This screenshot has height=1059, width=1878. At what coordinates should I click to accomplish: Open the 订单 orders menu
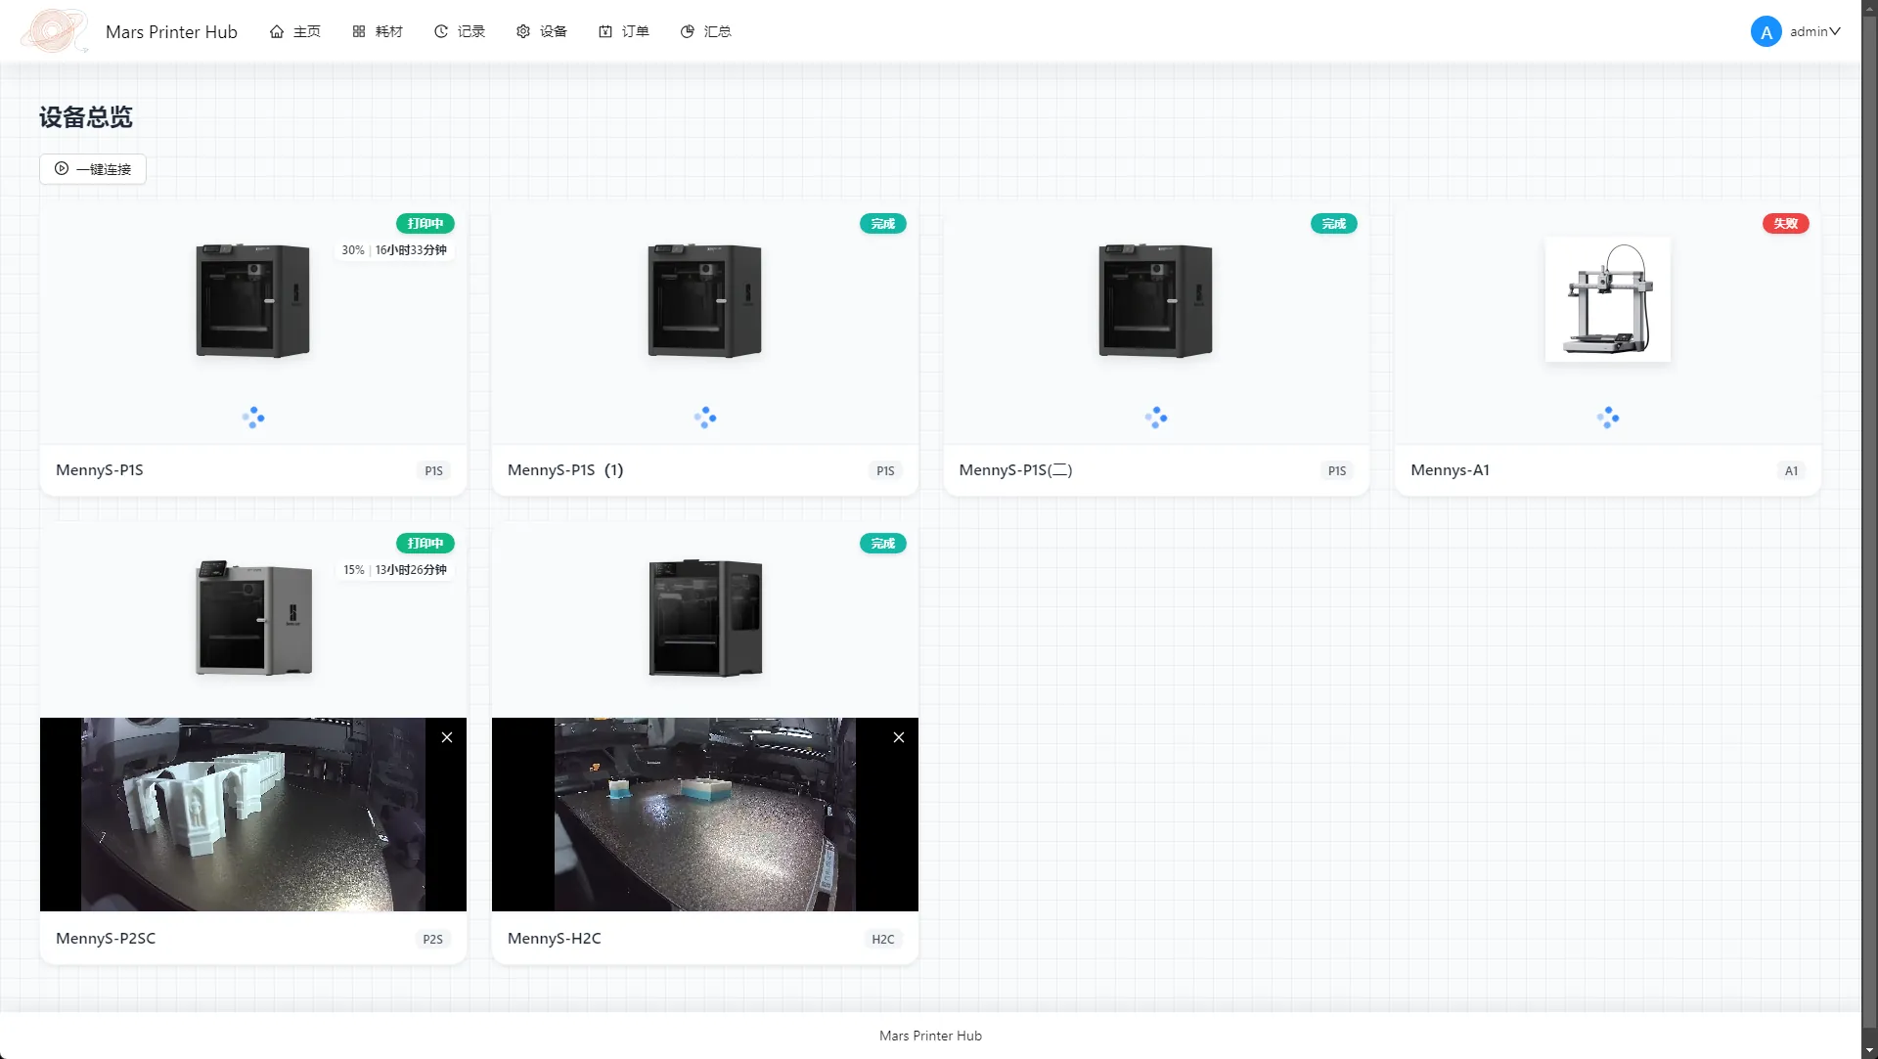pyautogui.click(x=624, y=31)
